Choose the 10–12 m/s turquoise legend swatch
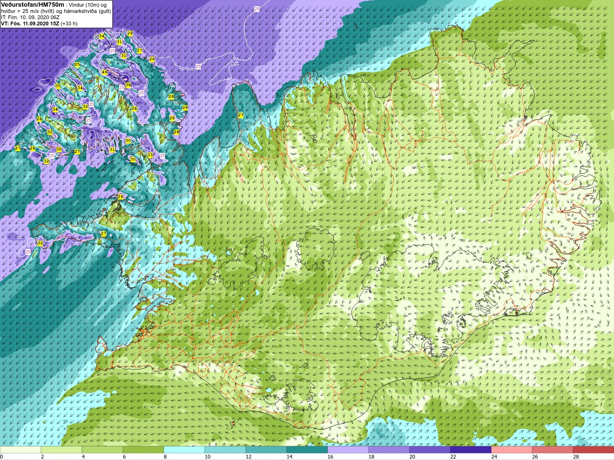This screenshot has width=614, height=460. (x=225, y=450)
